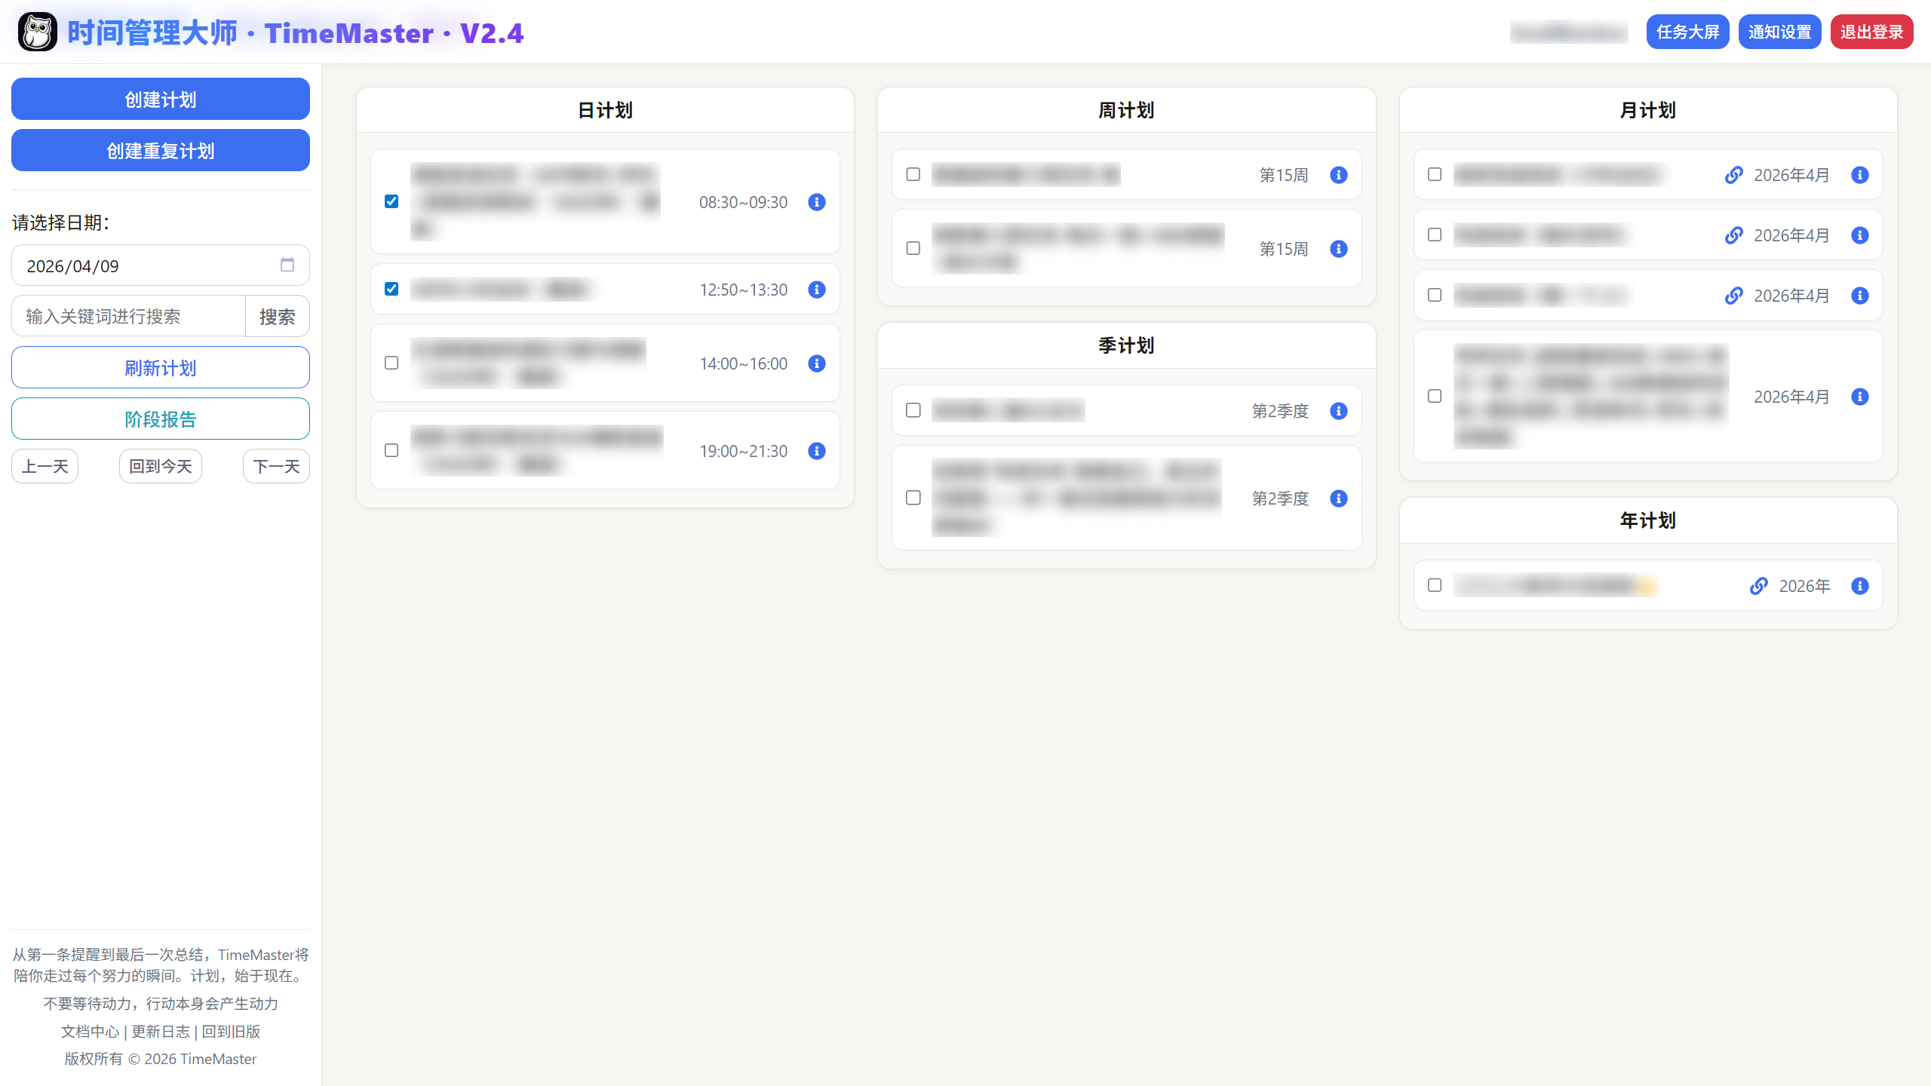This screenshot has width=1931, height=1086.
Task: Tick the 2026年 yearly plan checkbox
Action: tap(1435, 585)
